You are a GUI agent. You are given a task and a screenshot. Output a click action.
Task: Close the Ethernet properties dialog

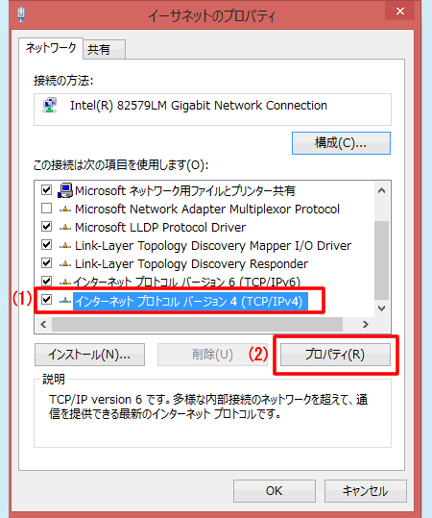[x=400, y=12]
